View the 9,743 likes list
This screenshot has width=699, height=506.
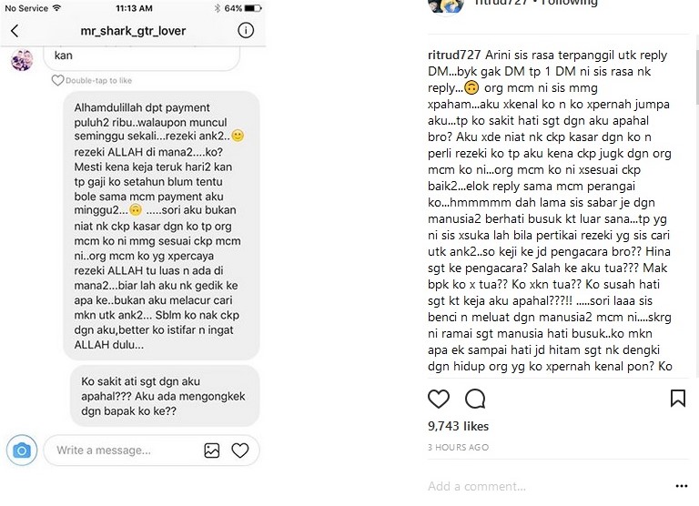click(x=459, y=426)
